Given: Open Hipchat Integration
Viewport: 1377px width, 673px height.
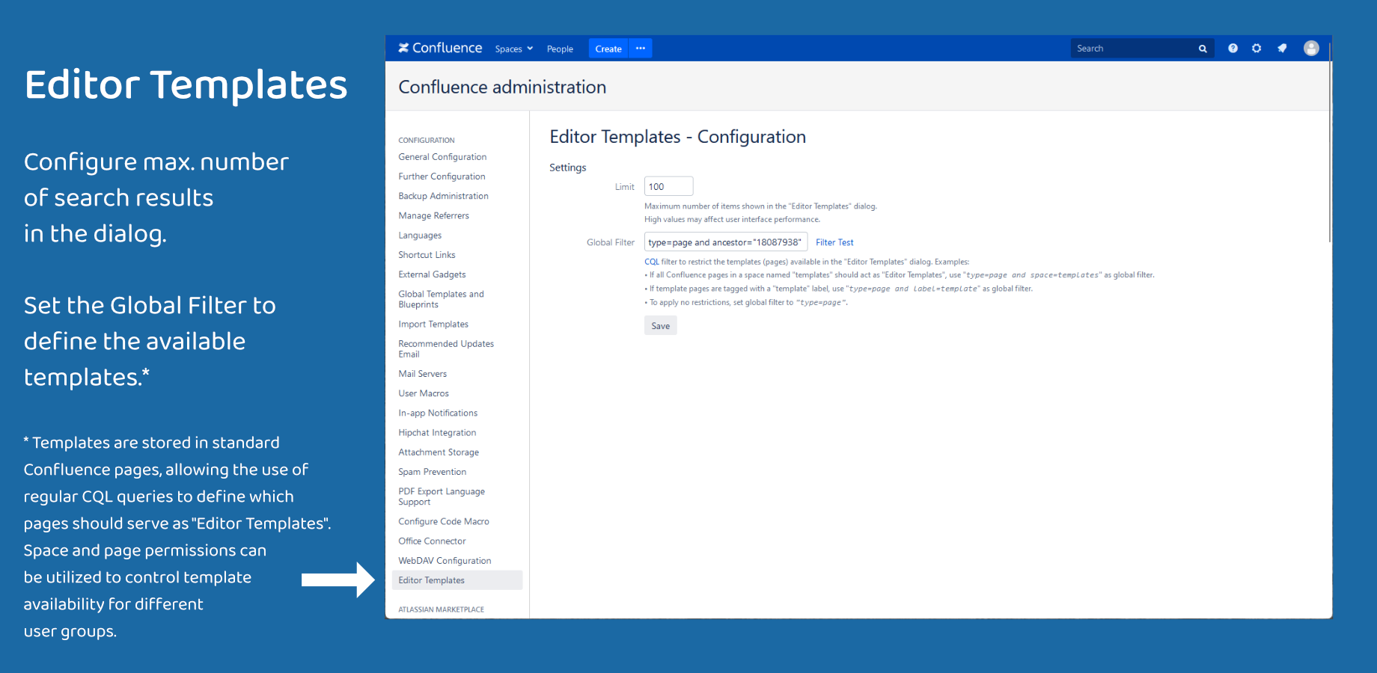Looking at the screenshot, I should 437,433.
